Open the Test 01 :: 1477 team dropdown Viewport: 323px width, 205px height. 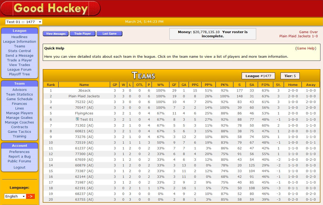tap(24, 22)
